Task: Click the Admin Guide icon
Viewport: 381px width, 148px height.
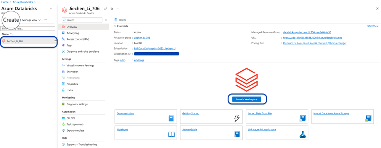Action: click(x=237, y=134)
